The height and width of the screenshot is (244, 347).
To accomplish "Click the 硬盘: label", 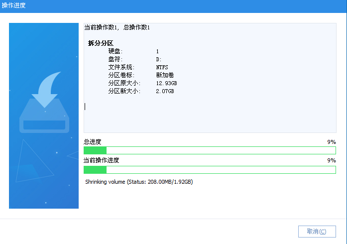I will click(x=116, y=51).
